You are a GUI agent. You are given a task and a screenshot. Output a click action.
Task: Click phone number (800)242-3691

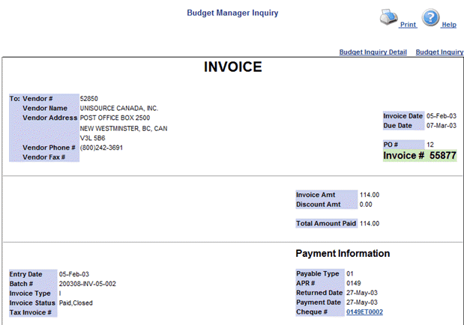click(101, 148)
